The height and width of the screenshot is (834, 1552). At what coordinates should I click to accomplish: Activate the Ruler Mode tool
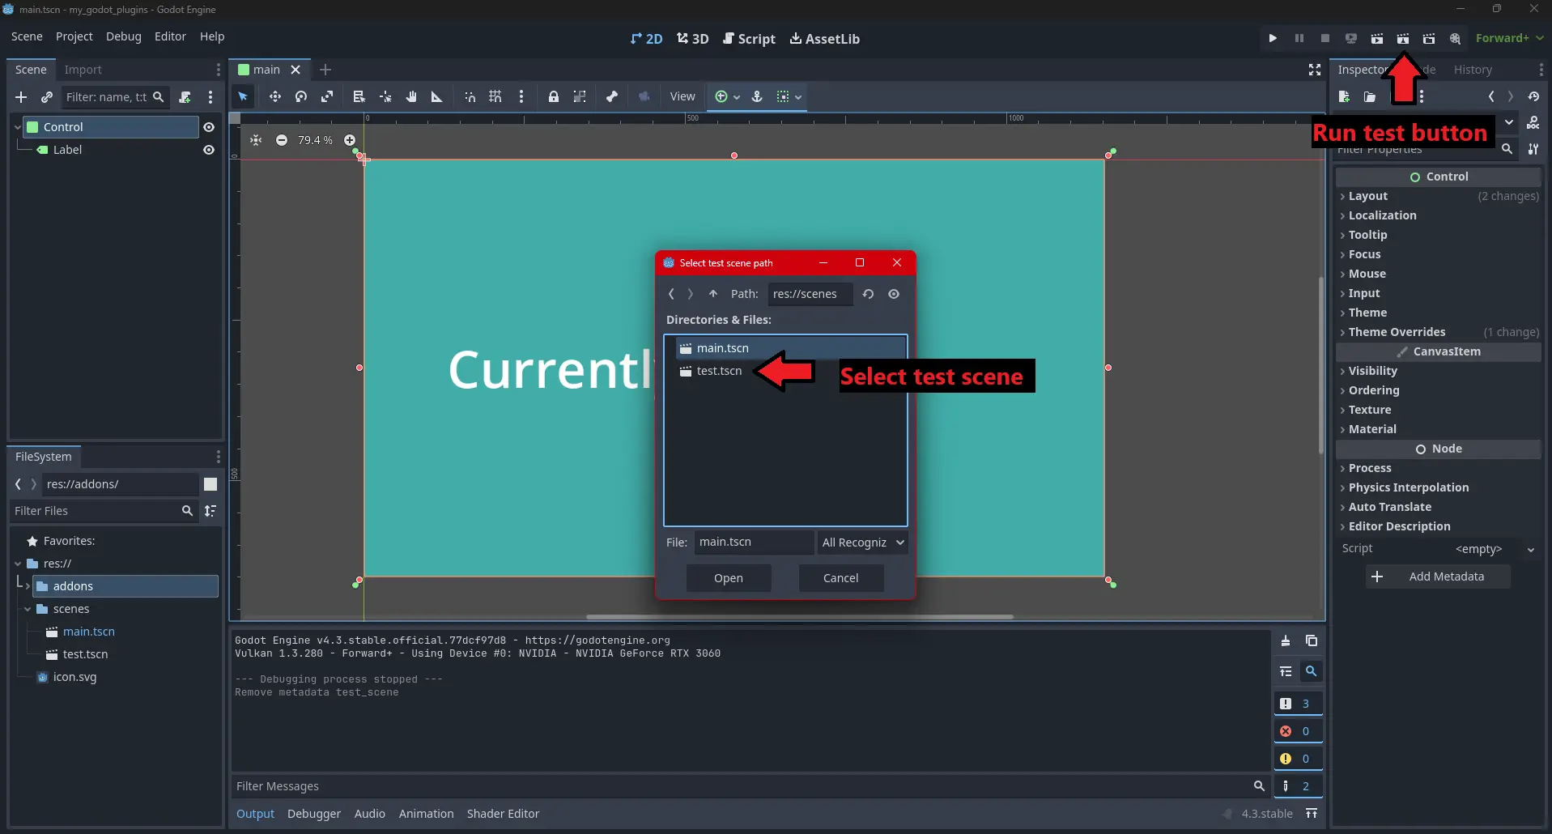437,96
